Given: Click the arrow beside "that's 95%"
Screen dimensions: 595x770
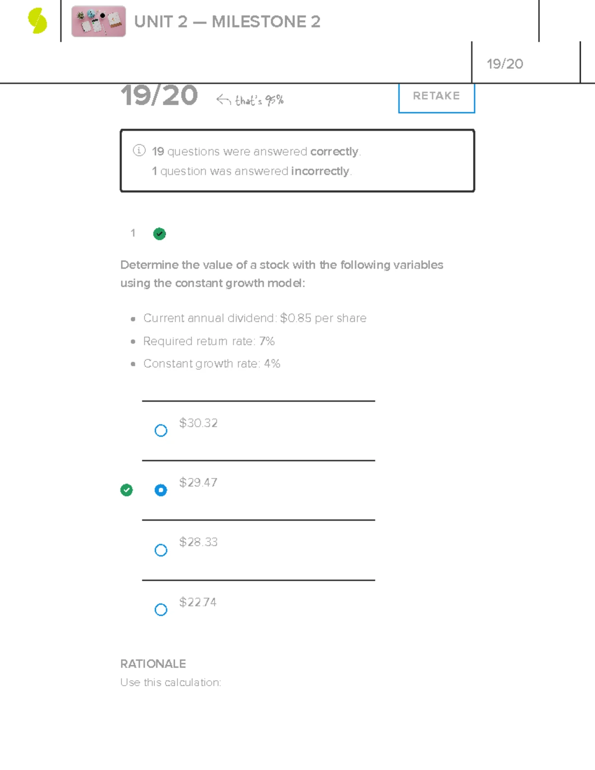Looking at the screenshot, I should (x=223, y=100).
